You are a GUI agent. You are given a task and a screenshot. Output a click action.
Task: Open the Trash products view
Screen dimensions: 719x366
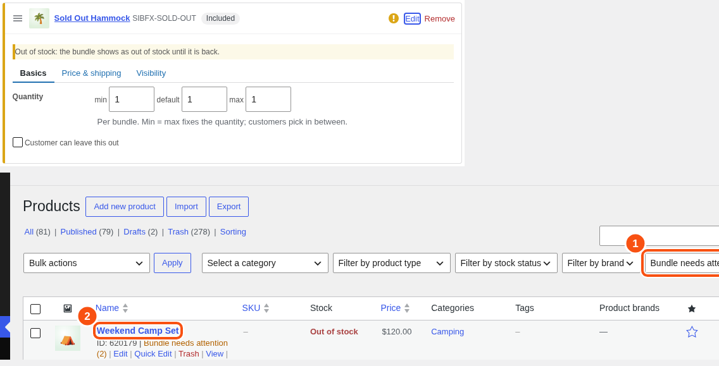[178, 232]
